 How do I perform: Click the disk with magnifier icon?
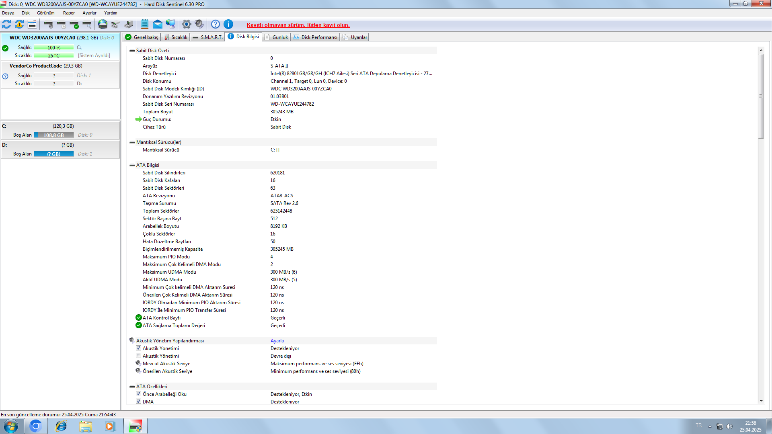[x=87, y=25]
